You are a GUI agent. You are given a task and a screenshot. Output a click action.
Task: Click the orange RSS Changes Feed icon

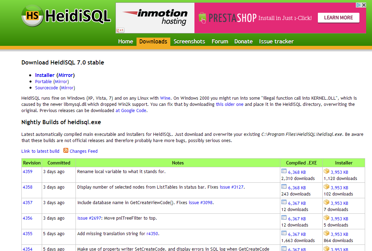(x=66, y=151)
